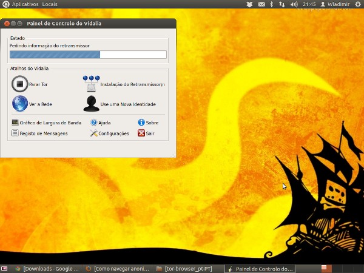
Task: Switch to Como navegar anoni... Firefox window
Action: [118, 269]
